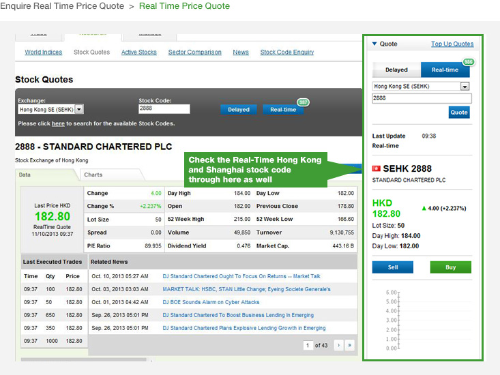Click the SEHK 2888 heading
Image resolution: width=500 pixels, height=375 pixels.
pyautogui.click(x=407, y=168)
